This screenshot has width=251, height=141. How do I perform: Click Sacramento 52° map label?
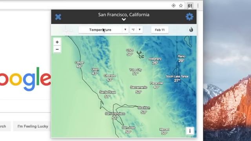[x=138, y=90]
